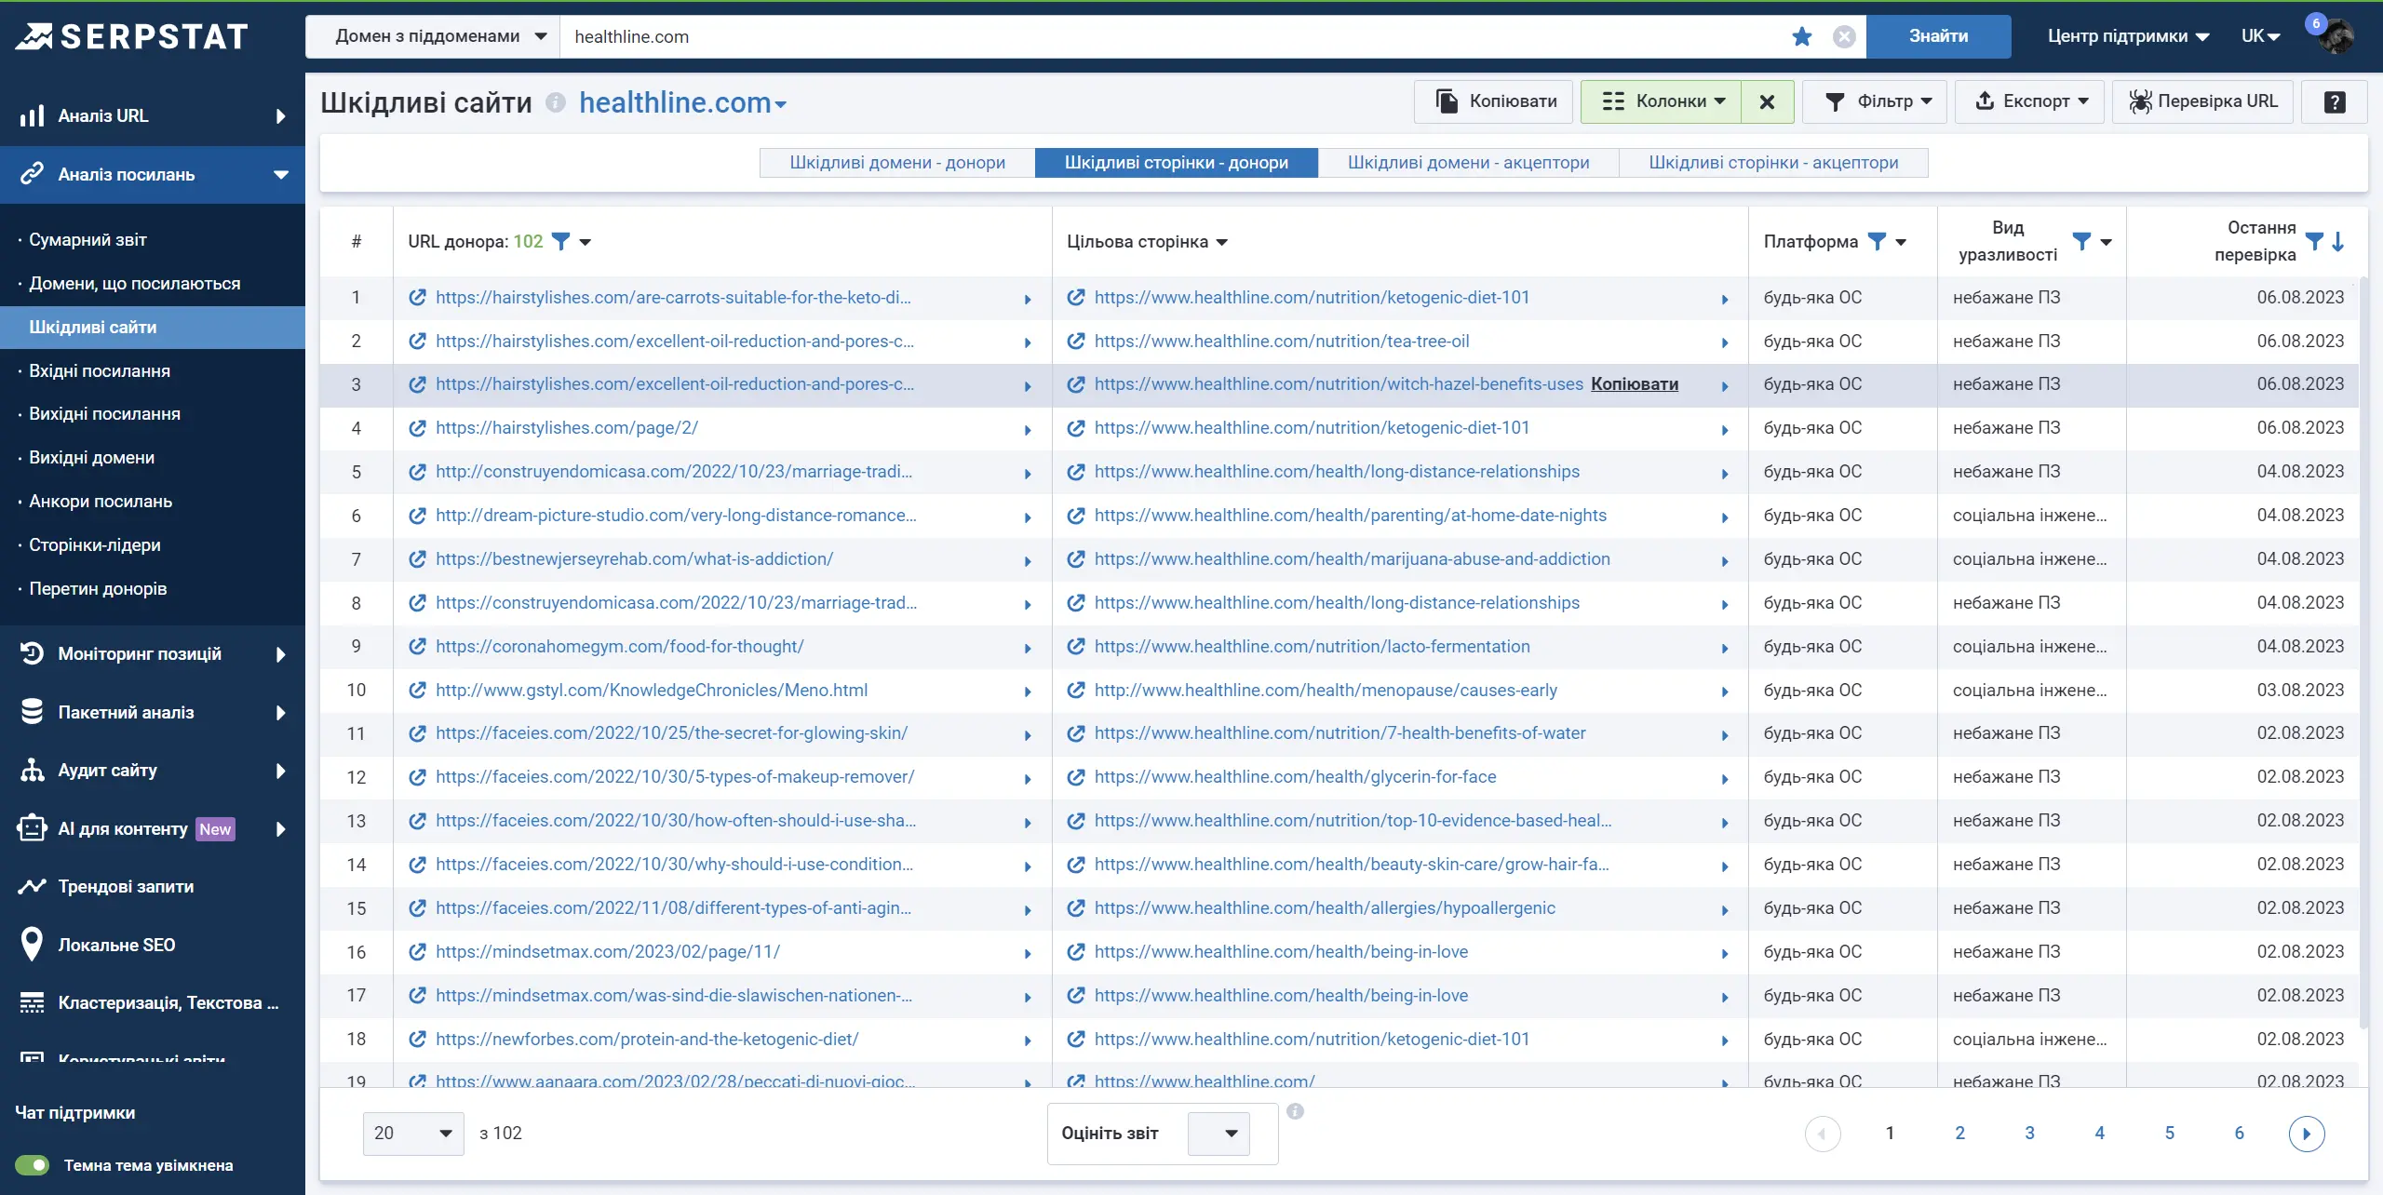Expand row 1 donor URL options arrow

click(1028, 300)
